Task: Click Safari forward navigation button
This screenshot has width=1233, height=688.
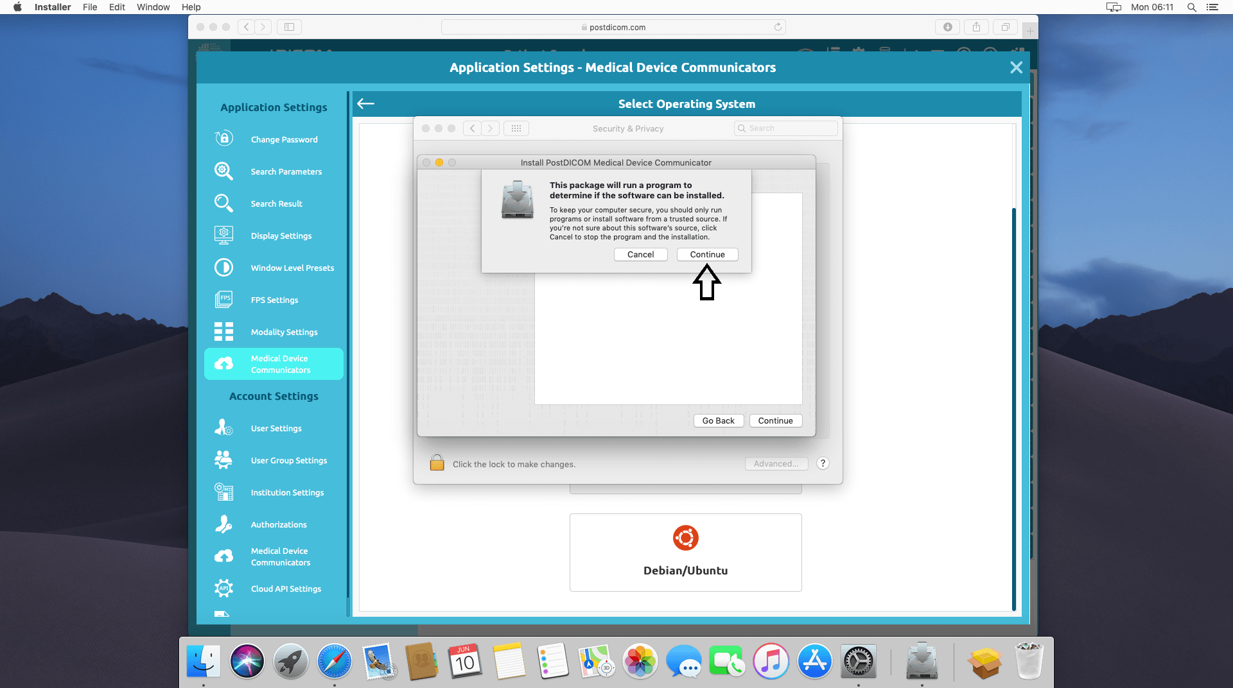Action: pos(263,27)
